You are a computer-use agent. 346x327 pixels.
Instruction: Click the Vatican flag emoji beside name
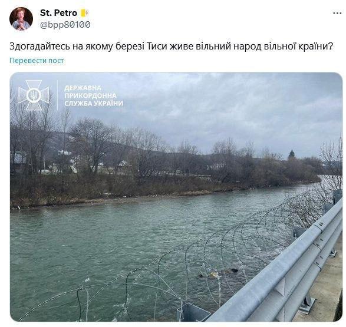click(84, 13)
